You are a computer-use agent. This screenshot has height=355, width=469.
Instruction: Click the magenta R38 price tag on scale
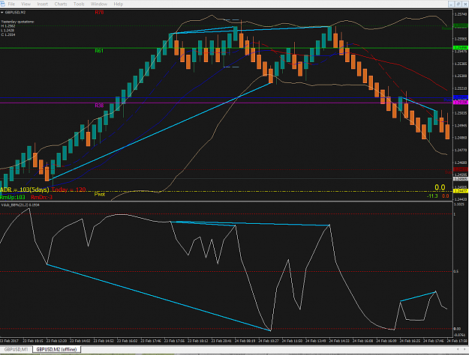pyautogui.click(x=461, y=103)
